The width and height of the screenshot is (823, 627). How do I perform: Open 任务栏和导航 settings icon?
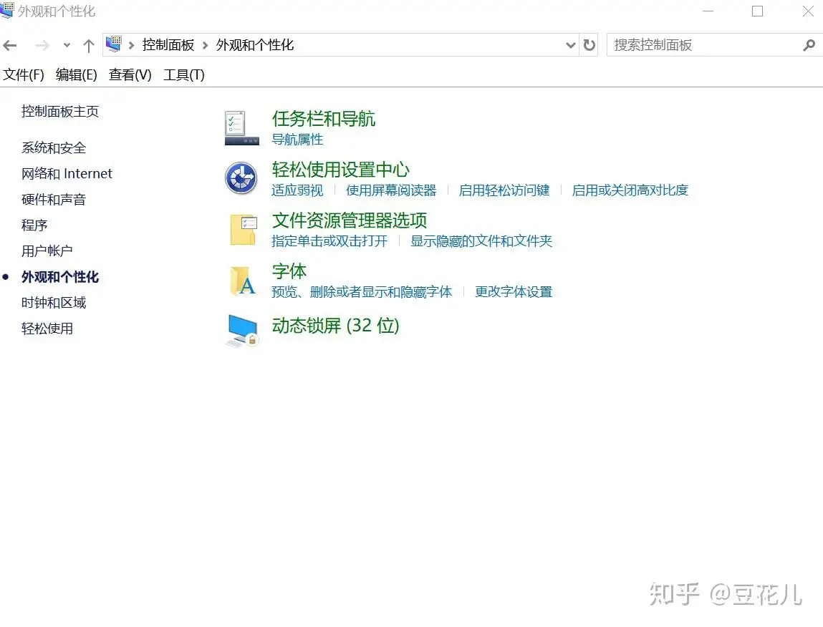(x=241, y=127)
